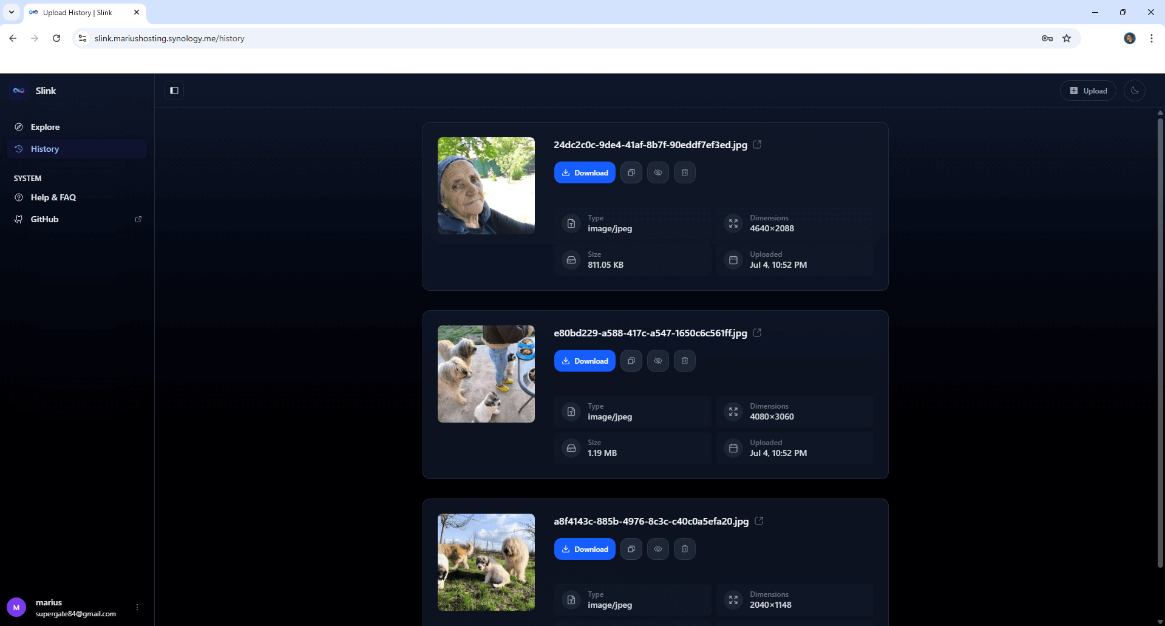Close the Upload History tab
The height and width of the screenshot is (626, 1165).
pos(137,12)
